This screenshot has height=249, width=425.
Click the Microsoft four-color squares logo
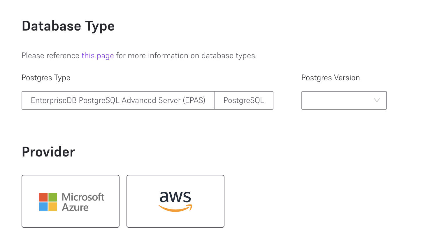(x=48, y=202)
